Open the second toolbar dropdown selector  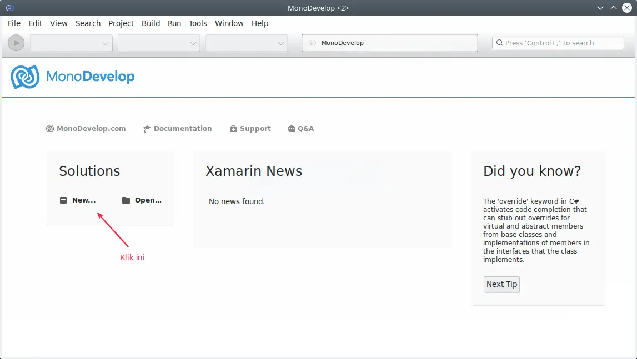coord(159,43)
